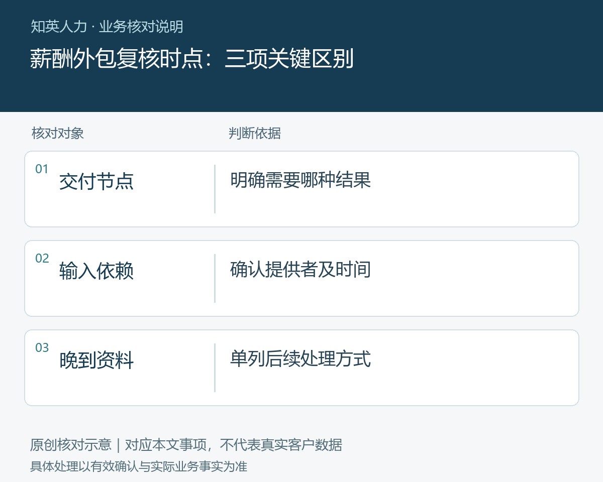Select the 输入依赖 item
The image size is (603, 482).
(x=96, y=271)
